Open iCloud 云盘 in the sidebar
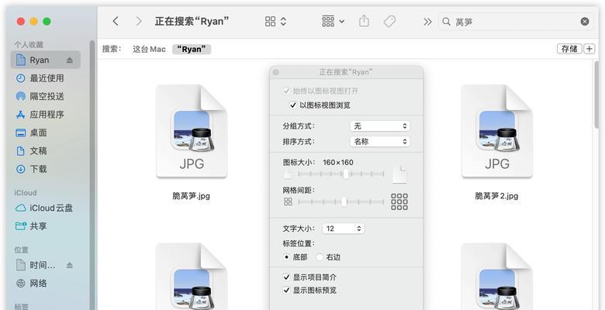The image size is (605, 310). click(x=46, y=208)
